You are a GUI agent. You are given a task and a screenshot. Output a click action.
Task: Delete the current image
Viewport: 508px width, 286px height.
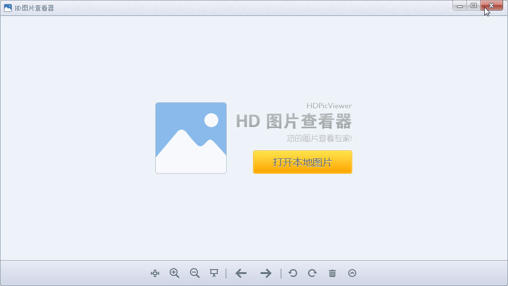click(x=332, y=273)
